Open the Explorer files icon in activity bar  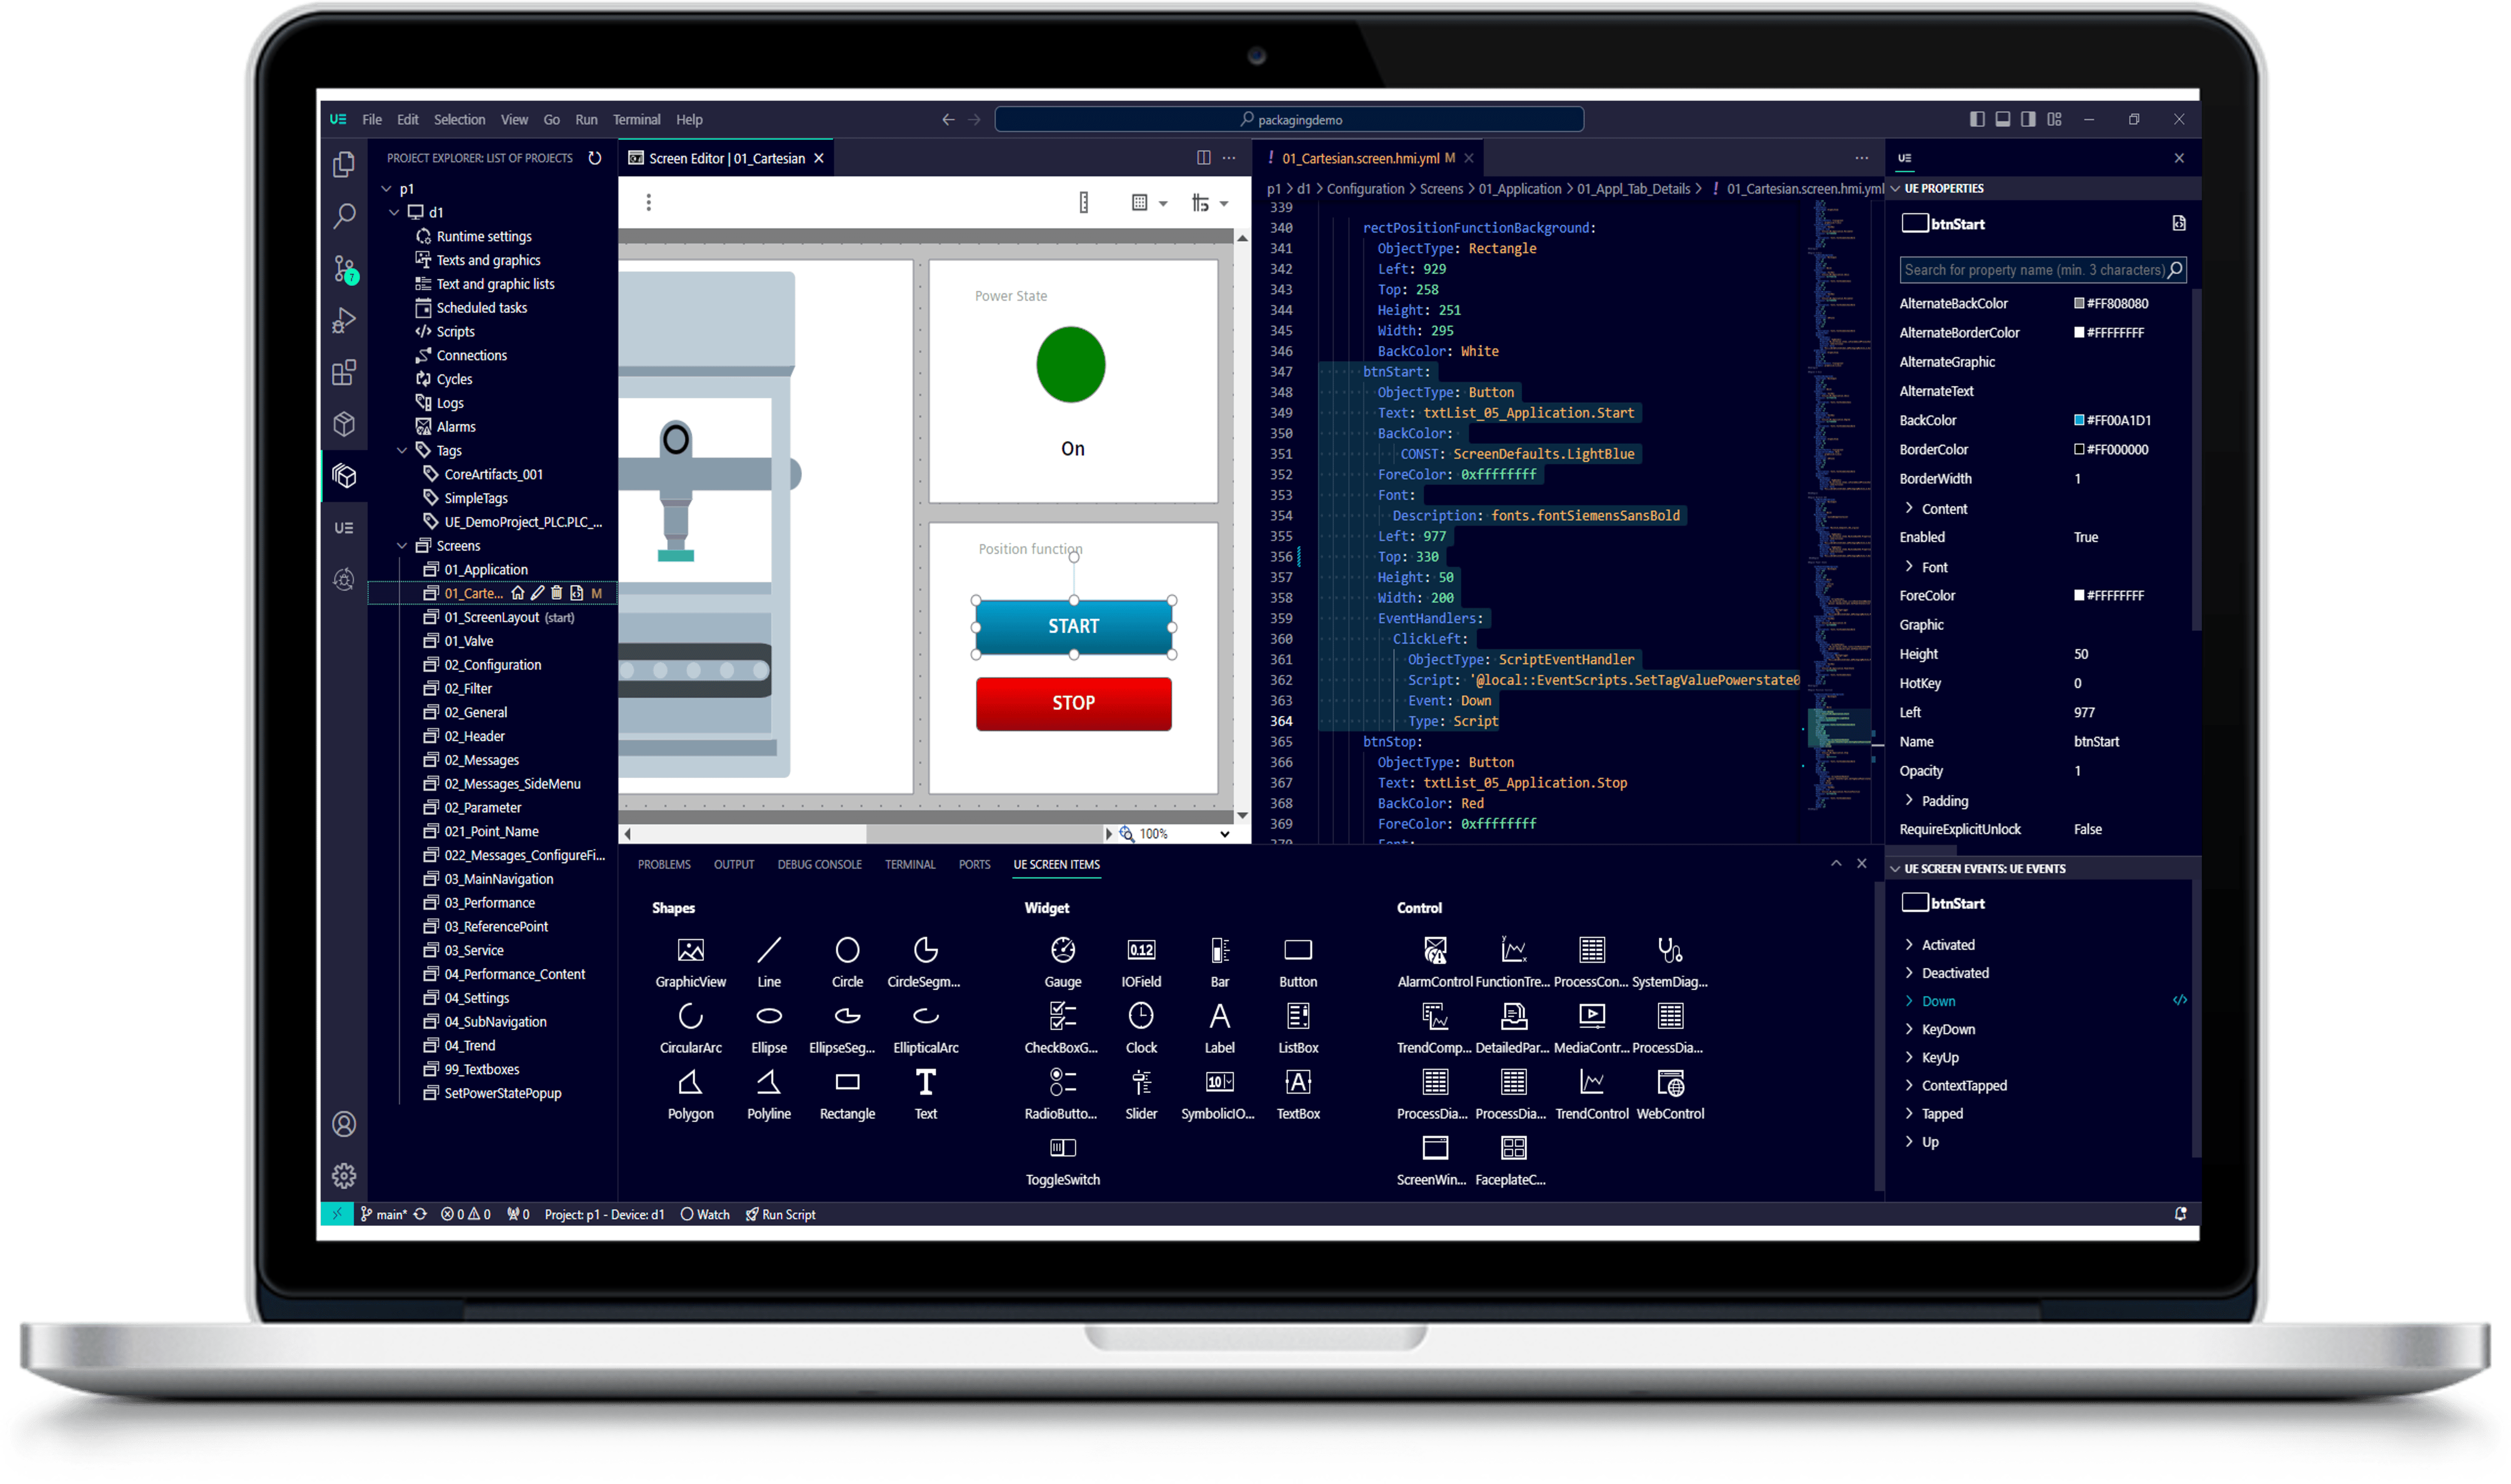pos(344,165)
